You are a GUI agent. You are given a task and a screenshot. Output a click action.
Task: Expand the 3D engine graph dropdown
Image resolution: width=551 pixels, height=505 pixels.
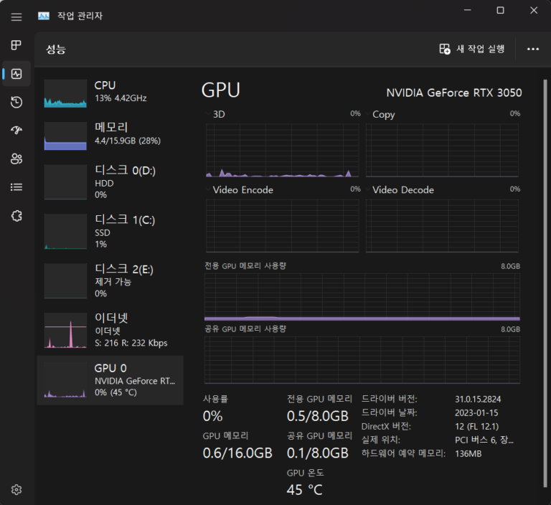coord(209,114)
